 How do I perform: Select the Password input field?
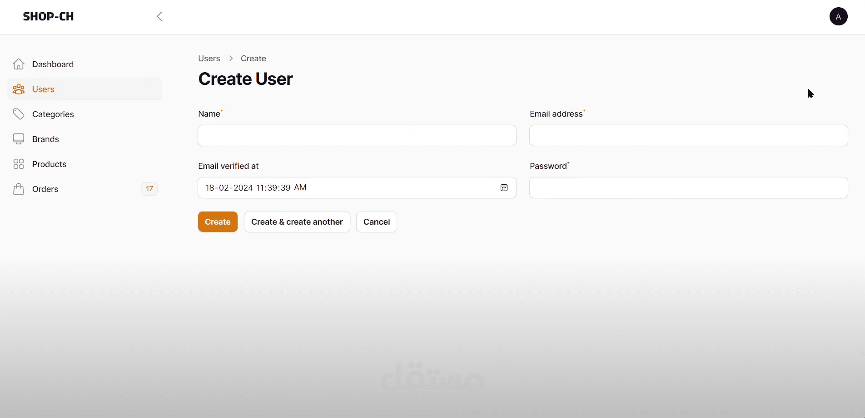tap(688, 188)
